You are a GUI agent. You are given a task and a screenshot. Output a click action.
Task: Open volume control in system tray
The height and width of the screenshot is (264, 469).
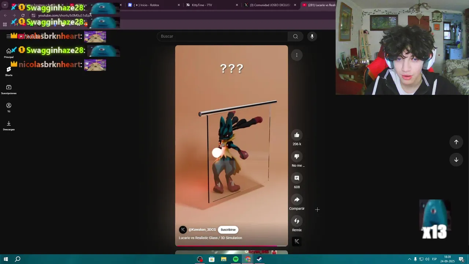pos(427,259)
